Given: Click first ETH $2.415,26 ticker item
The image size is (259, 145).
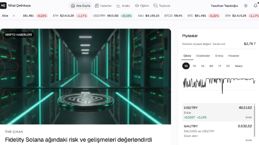Looking at the screenshot, I should coord(70,16).
